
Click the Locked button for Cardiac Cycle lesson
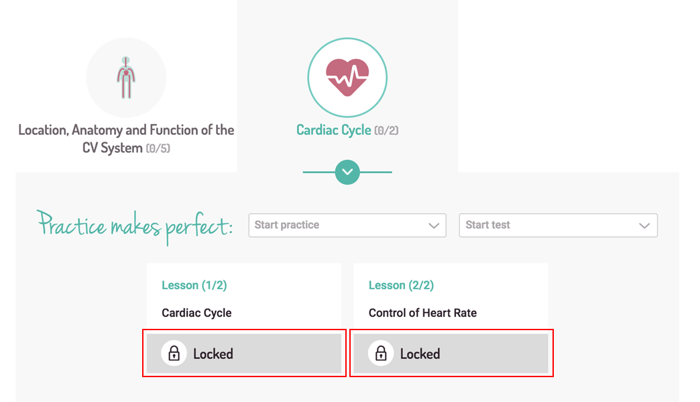244,353
